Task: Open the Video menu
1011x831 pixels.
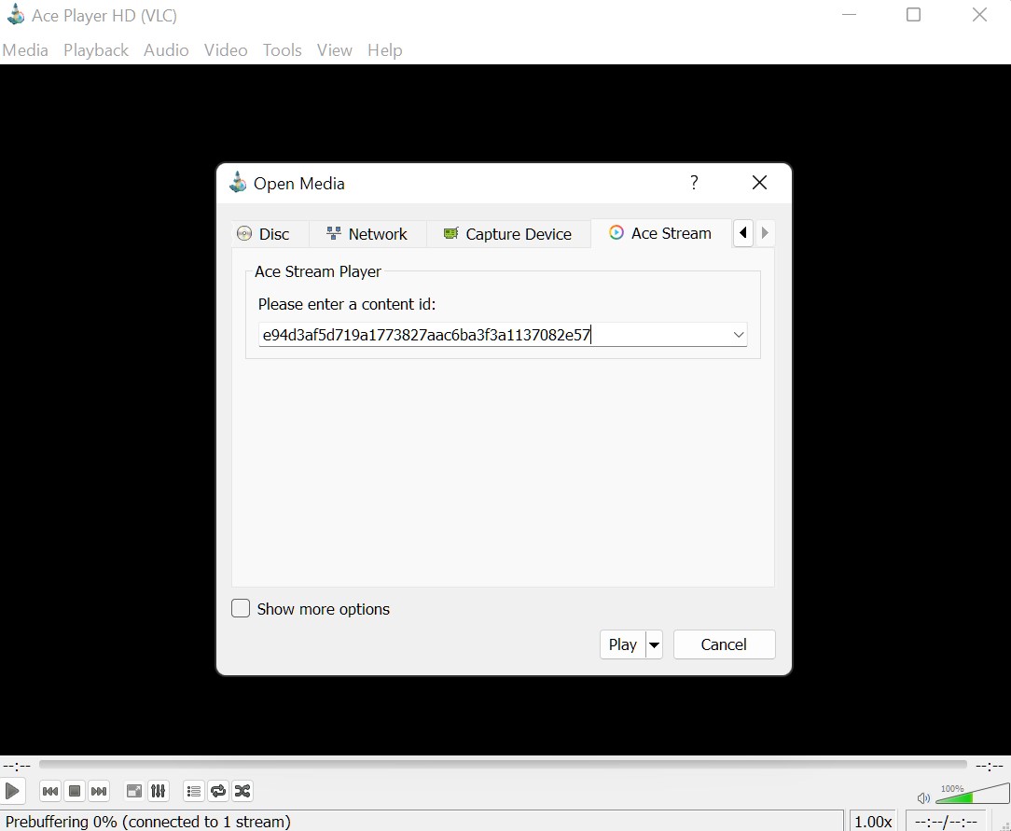Action: (x=226, y=50)
